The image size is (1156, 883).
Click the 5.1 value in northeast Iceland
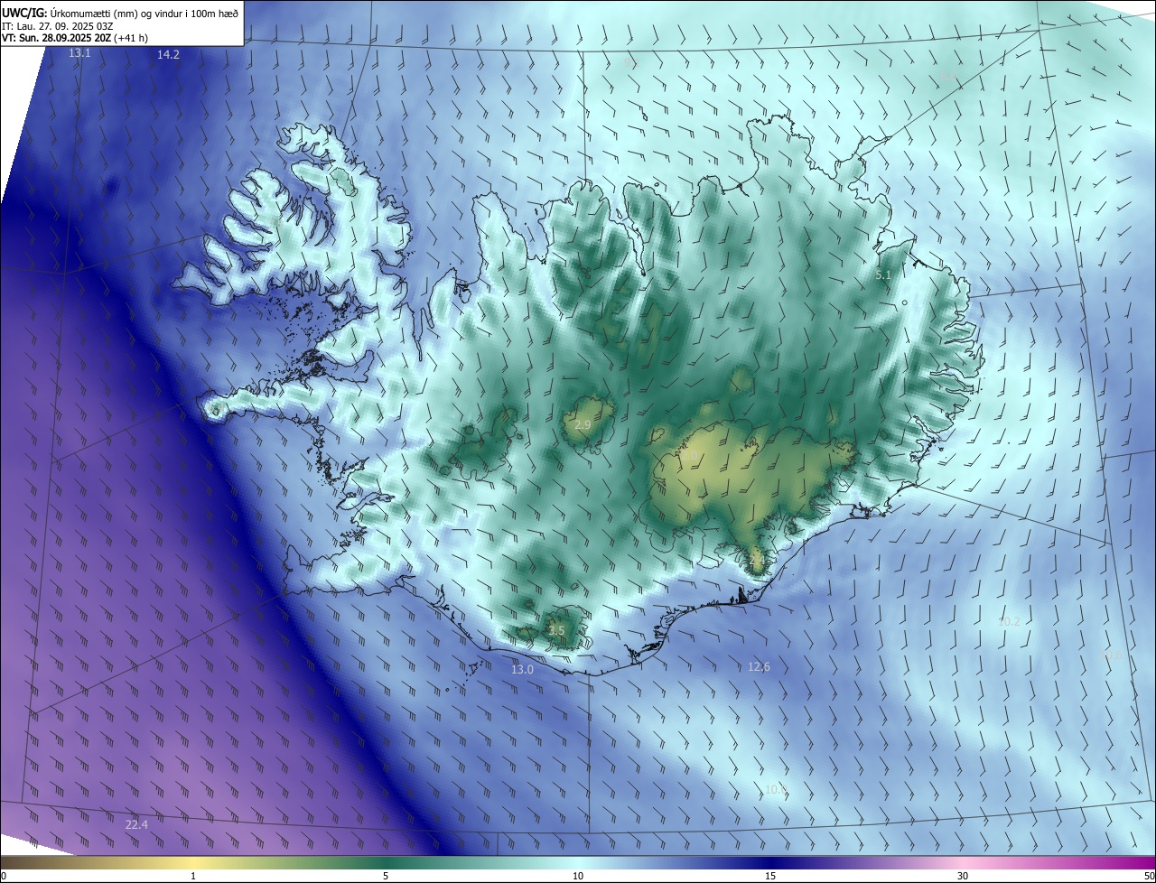[x=883, y=274]
